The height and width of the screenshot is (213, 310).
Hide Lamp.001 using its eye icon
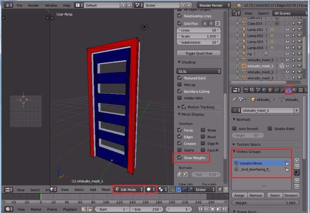point(288,29)
